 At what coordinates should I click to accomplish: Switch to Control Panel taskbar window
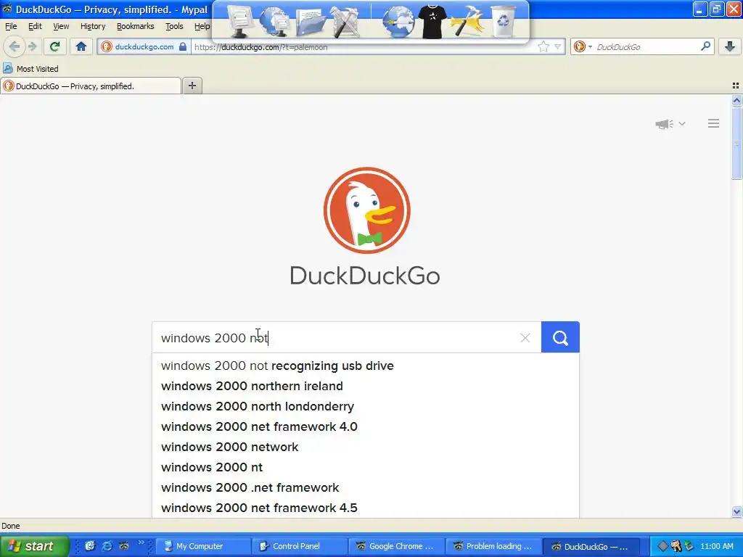pyautogui.click(x=300, y=546)
